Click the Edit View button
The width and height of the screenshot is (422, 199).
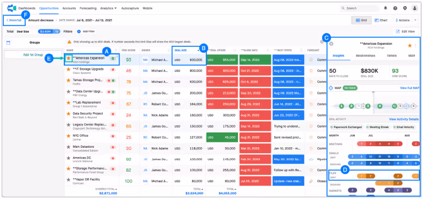pos(405,32)
